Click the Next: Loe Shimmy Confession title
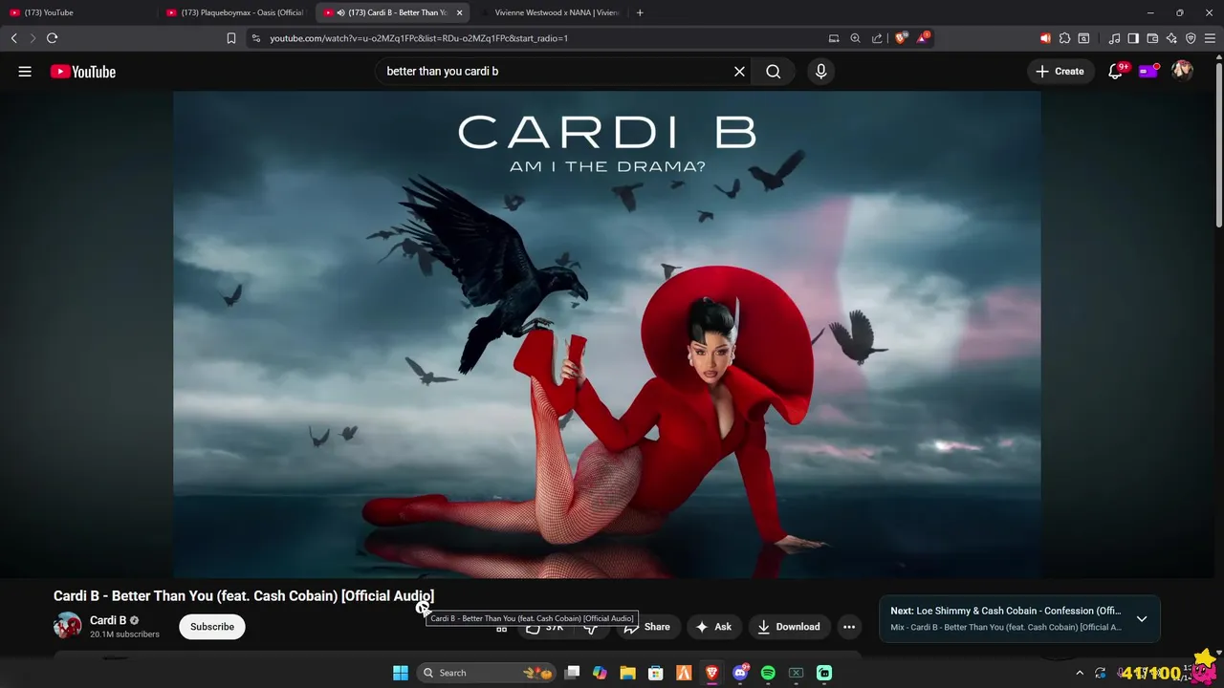The width and height of the screenshot is (1224, 688). [1006, 611]
